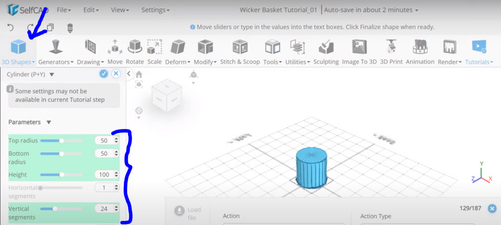Select the Stitch & Scoop tool
This screenshot has height=225, width=501.
click(240, 52)
